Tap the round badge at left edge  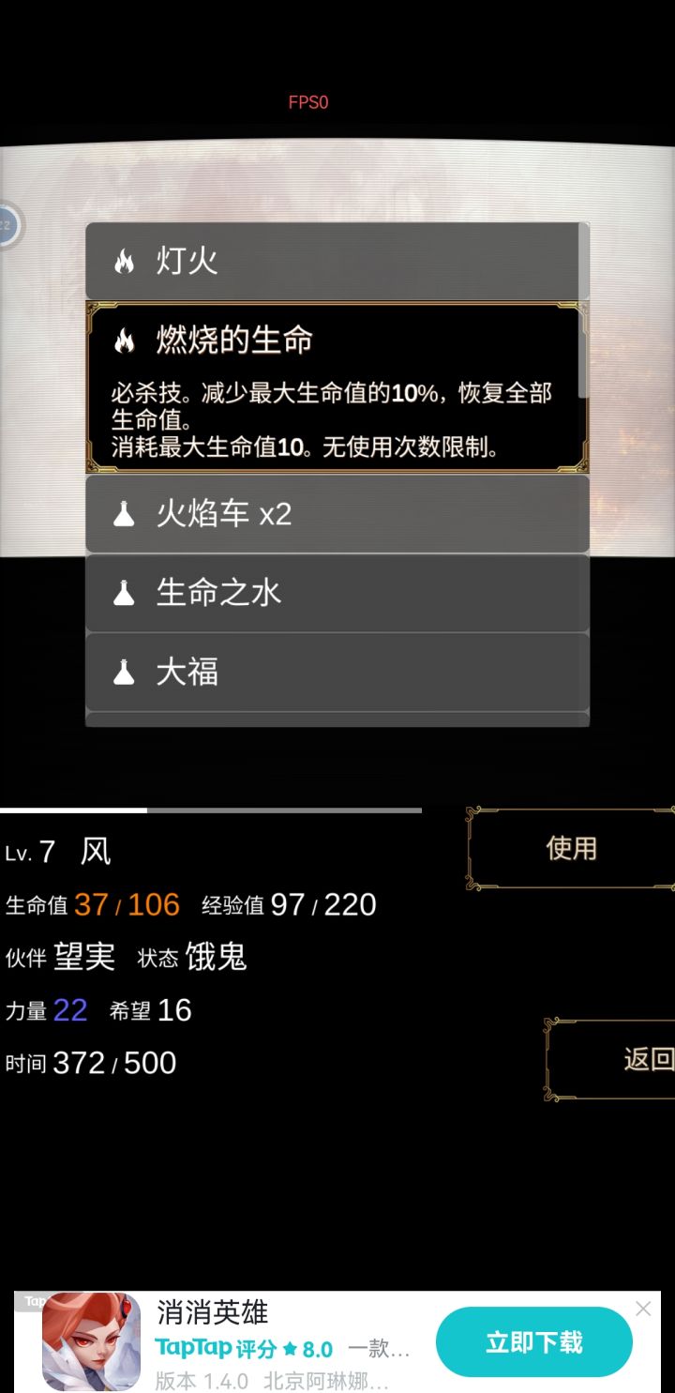(x=7, y=225)
